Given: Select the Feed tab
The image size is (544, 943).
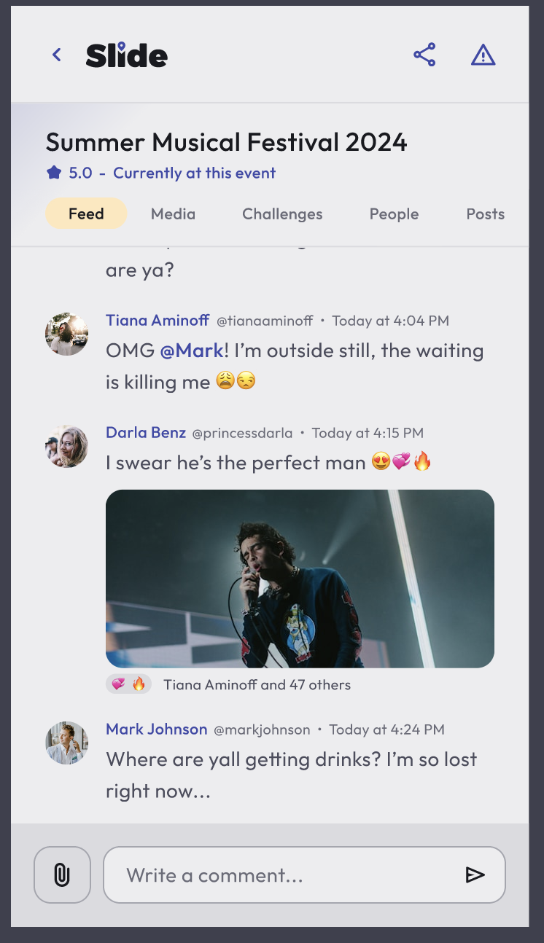Looking at the screenshot, I should click(x=86, y=214).
